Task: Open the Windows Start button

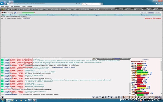Action: coord(2,100)
